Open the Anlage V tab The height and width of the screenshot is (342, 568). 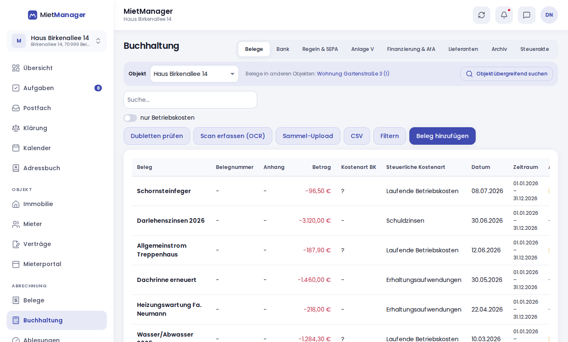(x=363, y=49)
